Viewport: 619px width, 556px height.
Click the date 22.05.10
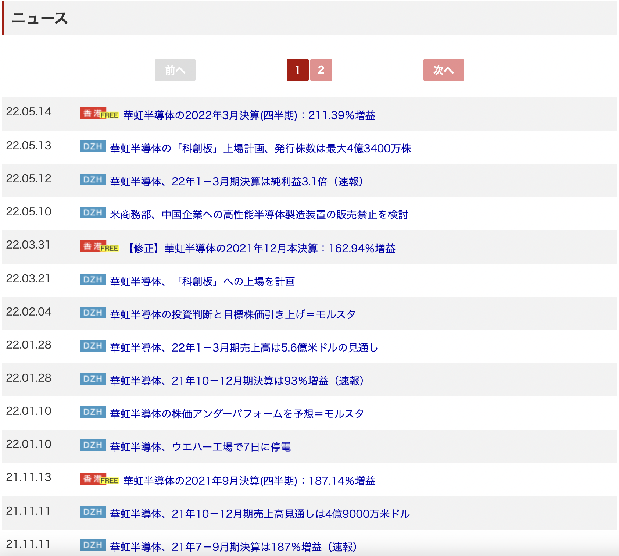coord(29,212)
